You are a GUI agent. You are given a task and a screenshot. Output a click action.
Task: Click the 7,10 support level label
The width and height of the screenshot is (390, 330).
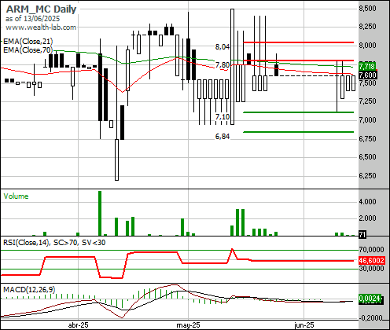(x=223, y=116)
